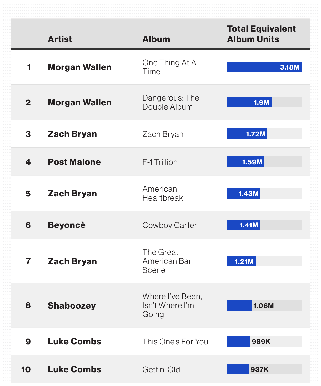The height and width of the screenshot is (386, 321).
Task: Click the 1.9M units bar
Action: point(249,102)
